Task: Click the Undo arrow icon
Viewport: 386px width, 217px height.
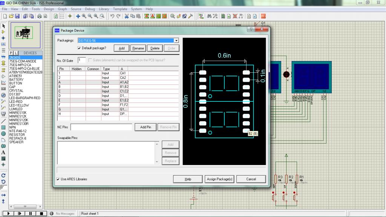Action: (x=112, y=16)
